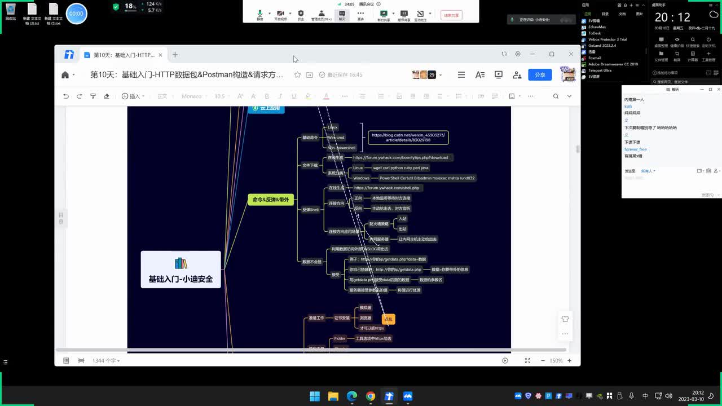Click the blue 分享 share button

[x=540, y=74]
